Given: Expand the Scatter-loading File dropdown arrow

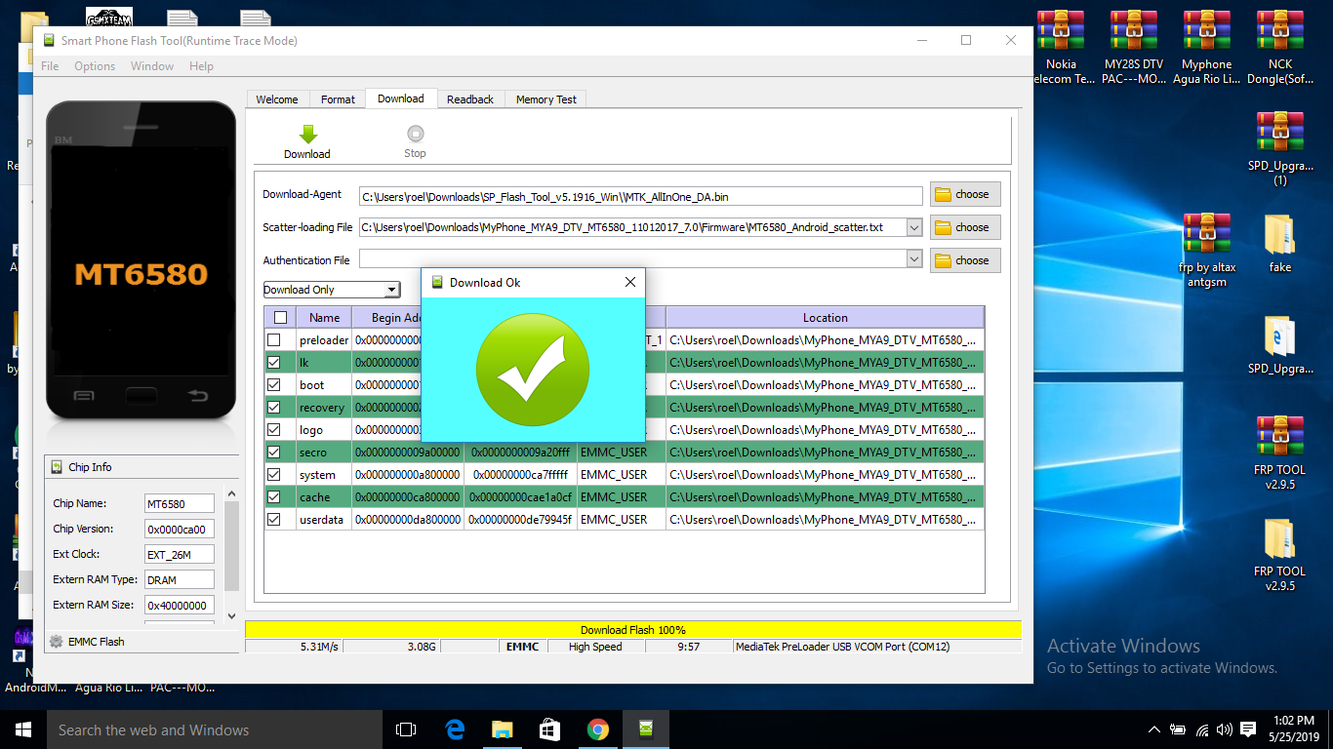Looking at the screenshot, I should (914, 227).
